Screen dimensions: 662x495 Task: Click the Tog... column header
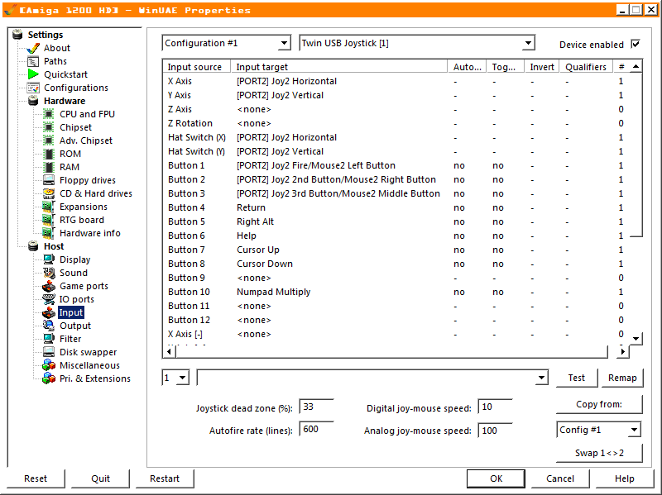[x=506, y=67]
